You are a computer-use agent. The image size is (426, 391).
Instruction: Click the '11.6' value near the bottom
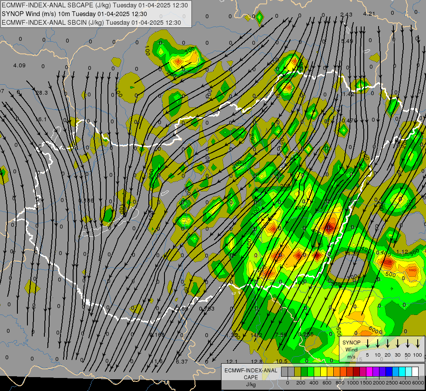coord(157,361)
